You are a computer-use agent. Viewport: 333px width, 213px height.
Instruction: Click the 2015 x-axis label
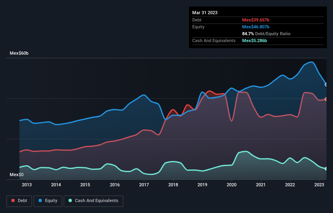(x=85, y=185)
